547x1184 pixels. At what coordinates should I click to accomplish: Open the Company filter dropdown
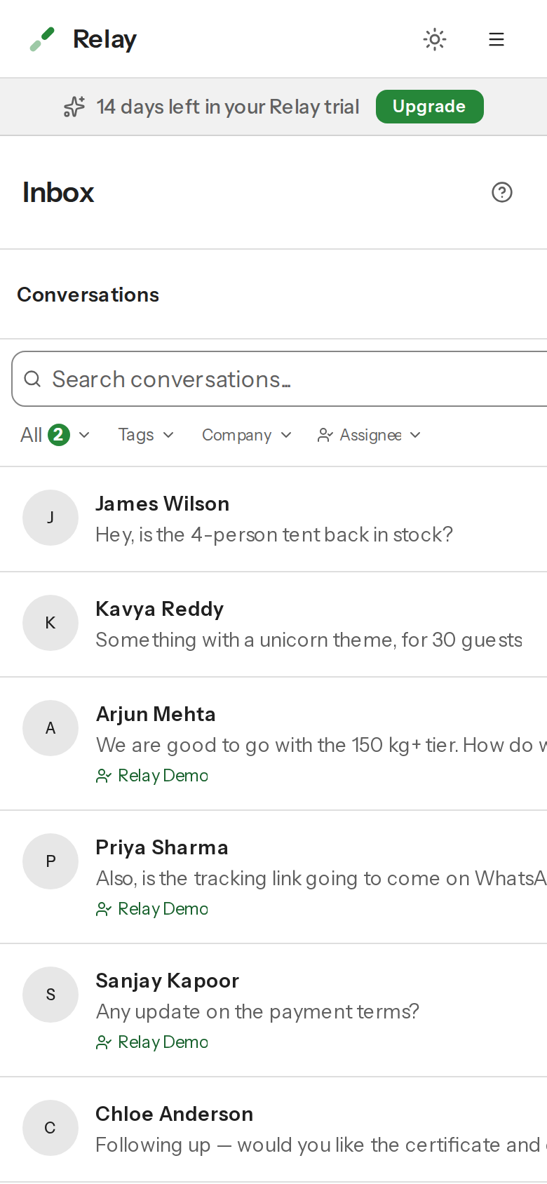click(246, 435)
